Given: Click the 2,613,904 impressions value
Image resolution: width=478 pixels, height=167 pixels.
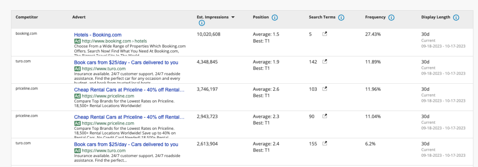Looking at the screenshot, I should (208, 144).
